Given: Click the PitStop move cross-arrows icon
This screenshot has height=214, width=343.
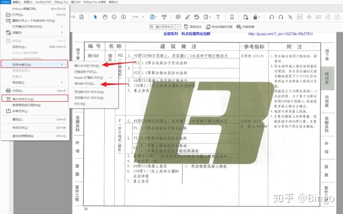Looking at the screenshot, I should point(309,17).
